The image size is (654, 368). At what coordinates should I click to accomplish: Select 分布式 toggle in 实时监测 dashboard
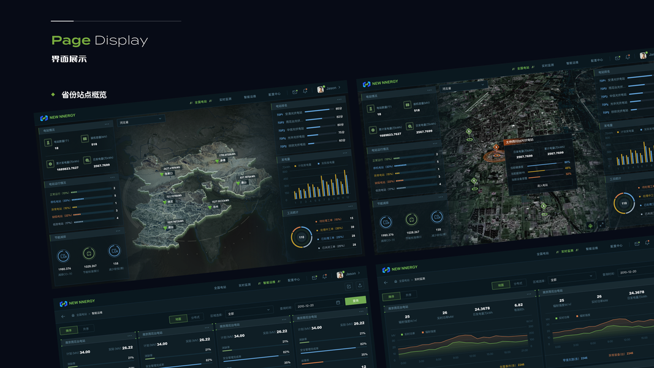[518, 283]
